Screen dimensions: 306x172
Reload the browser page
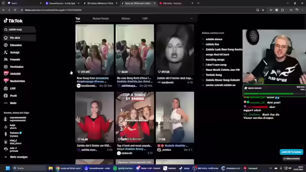[x=15, y=10]
